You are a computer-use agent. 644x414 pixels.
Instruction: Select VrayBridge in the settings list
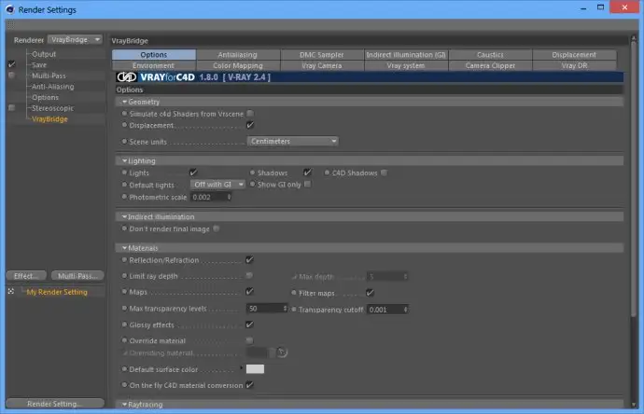(x=49, y=119)
